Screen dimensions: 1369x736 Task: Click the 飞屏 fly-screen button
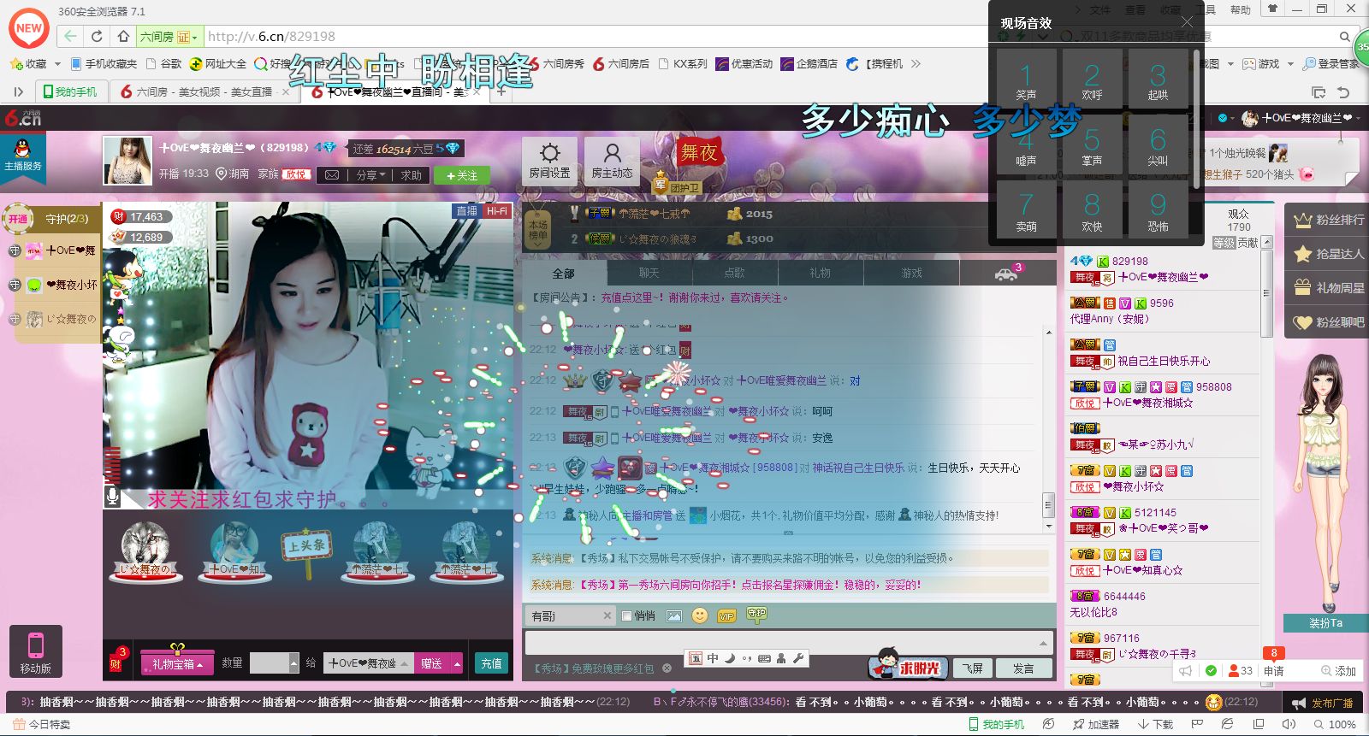pyautogui.click(x=972, y=668)
